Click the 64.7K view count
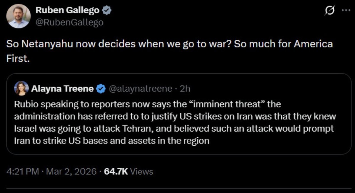This screenshot has height=193, width=355. point(116,171)
